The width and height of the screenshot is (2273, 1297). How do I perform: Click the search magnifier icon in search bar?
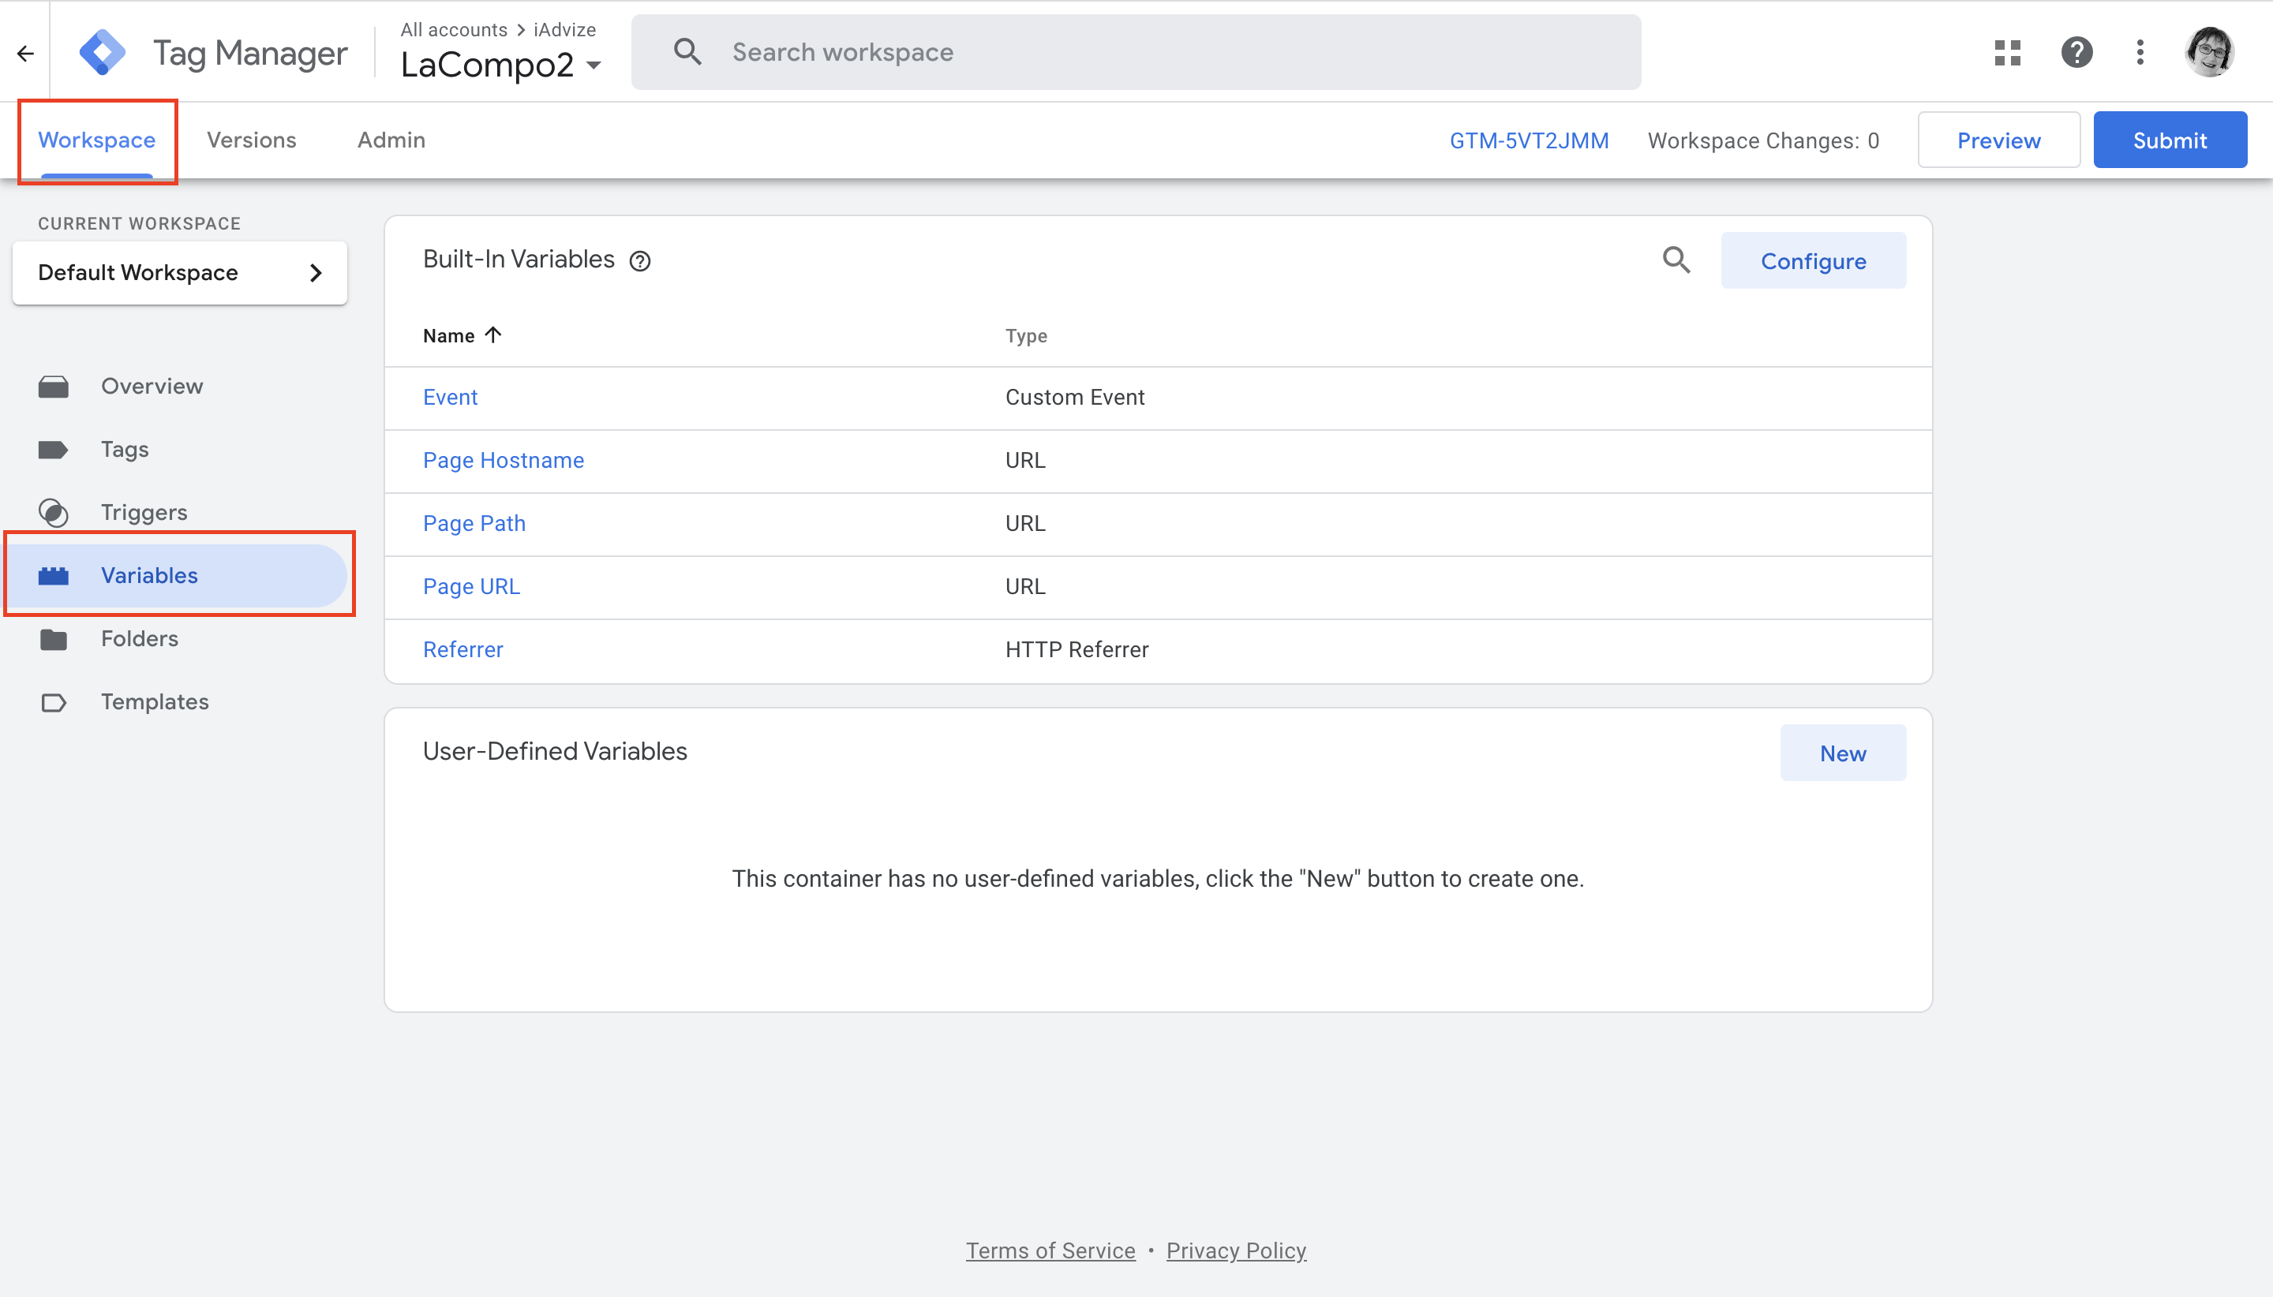pos(687,51)
